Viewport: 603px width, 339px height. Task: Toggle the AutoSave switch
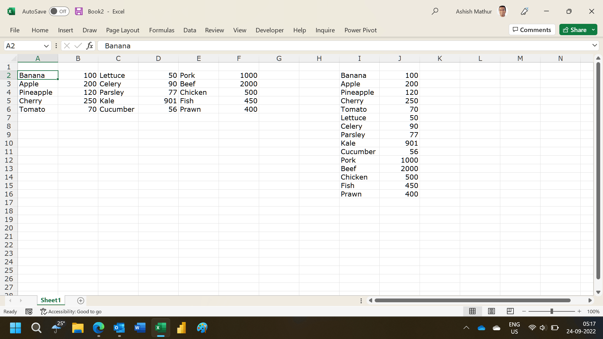[59, 11]
